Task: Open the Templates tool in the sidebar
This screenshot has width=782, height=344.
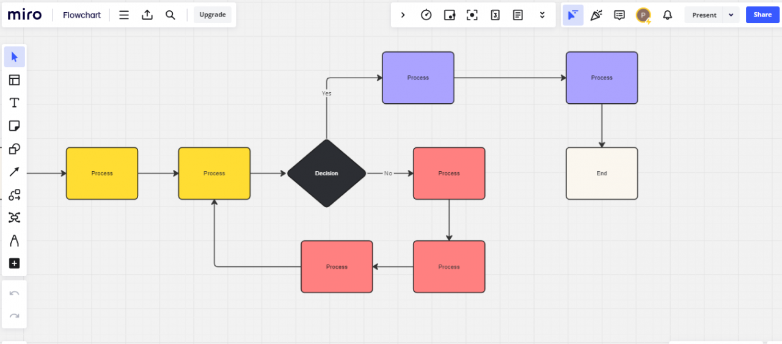Action: (x=15, y=80)
